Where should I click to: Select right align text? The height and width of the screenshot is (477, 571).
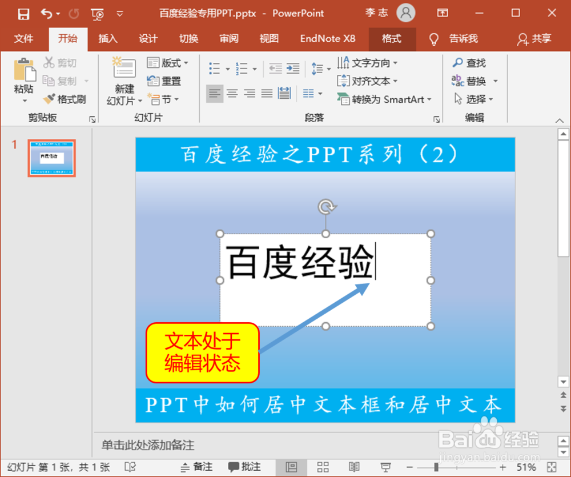250,93
